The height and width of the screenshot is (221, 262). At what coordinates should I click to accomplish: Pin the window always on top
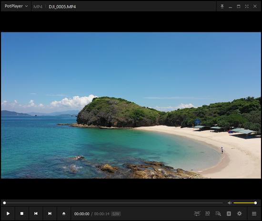pyautogui.click(x=222, y=6)
